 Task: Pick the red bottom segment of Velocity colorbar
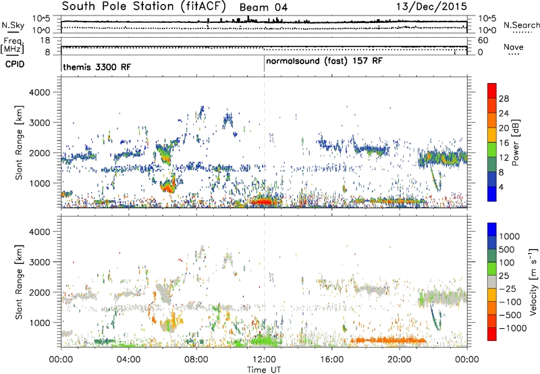pos(492,334)
